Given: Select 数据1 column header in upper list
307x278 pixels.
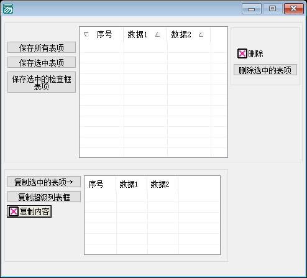Looking at the screenshot, I should tap(145, 35).
